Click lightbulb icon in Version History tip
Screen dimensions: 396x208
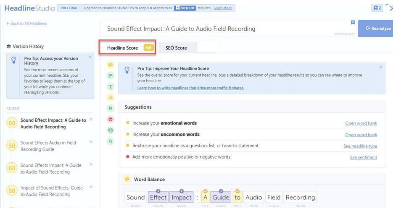point(14,60)
